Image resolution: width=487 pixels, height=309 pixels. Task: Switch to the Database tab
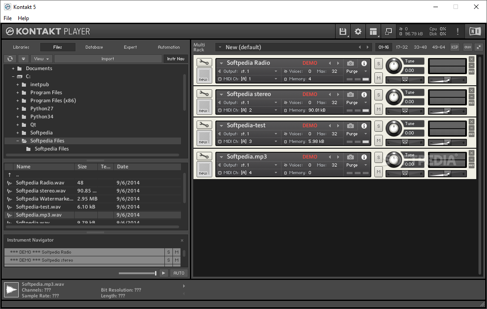click(x=94, y=47)
